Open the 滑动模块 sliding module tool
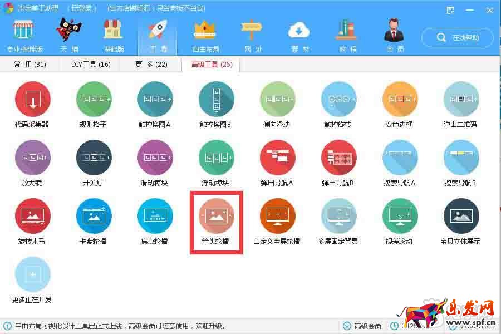The width and height of the screenshot is (501, 334). click(155, 158)
